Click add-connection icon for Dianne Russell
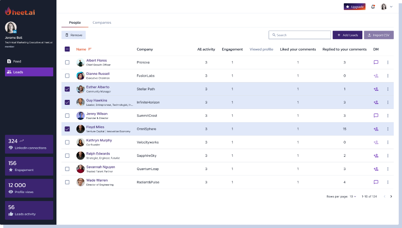402x228 pixels. 376,76
